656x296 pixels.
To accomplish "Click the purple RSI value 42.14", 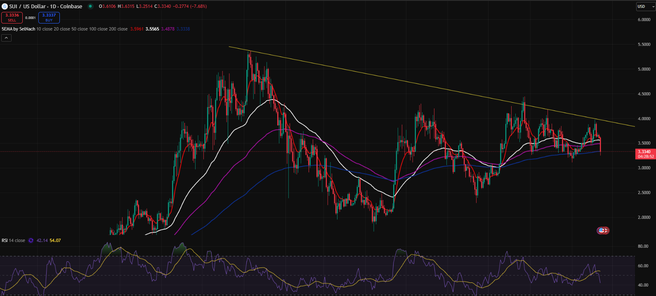I will (42, 240).
